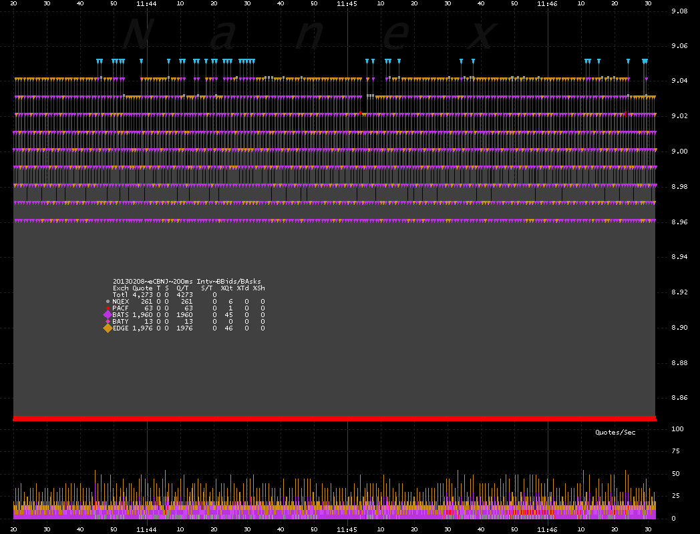Click the gray dot icon beside NQEX

(x=108, y=302)
